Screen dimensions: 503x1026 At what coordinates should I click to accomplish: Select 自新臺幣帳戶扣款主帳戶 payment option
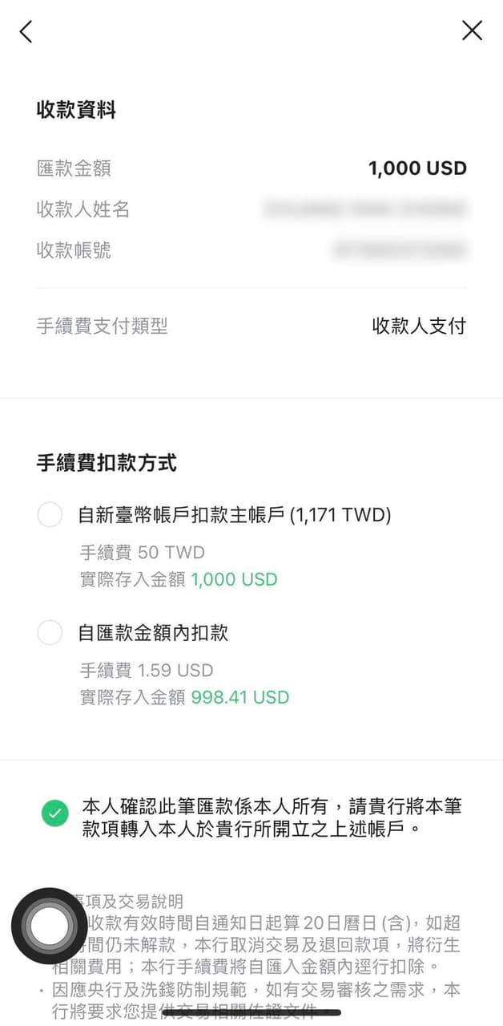50,514
